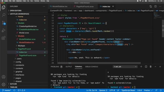Open the Selection menu
Image resolution: width=164 pixels, height=92 pixels.
(x=19, y=1)
